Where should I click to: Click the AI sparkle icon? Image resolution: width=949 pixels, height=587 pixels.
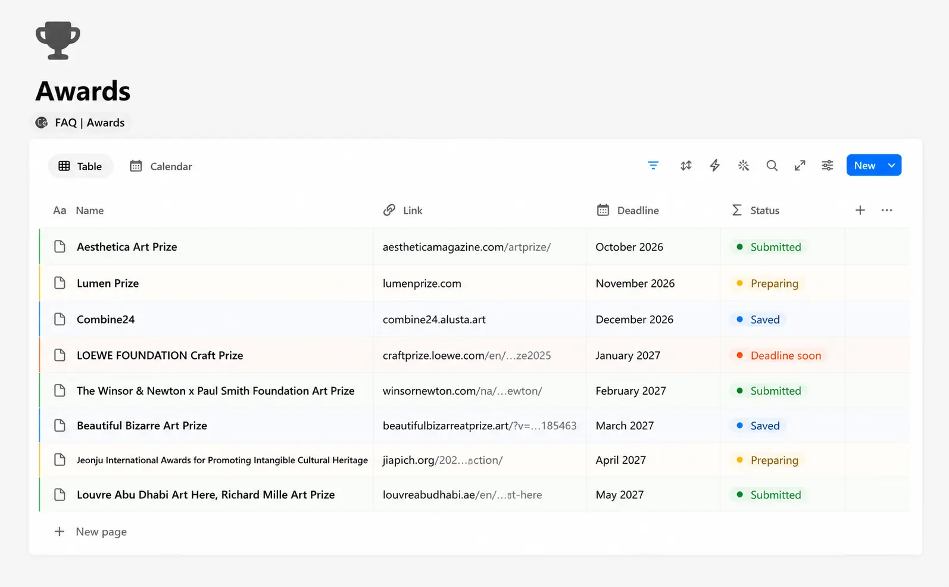pos(743,166)
